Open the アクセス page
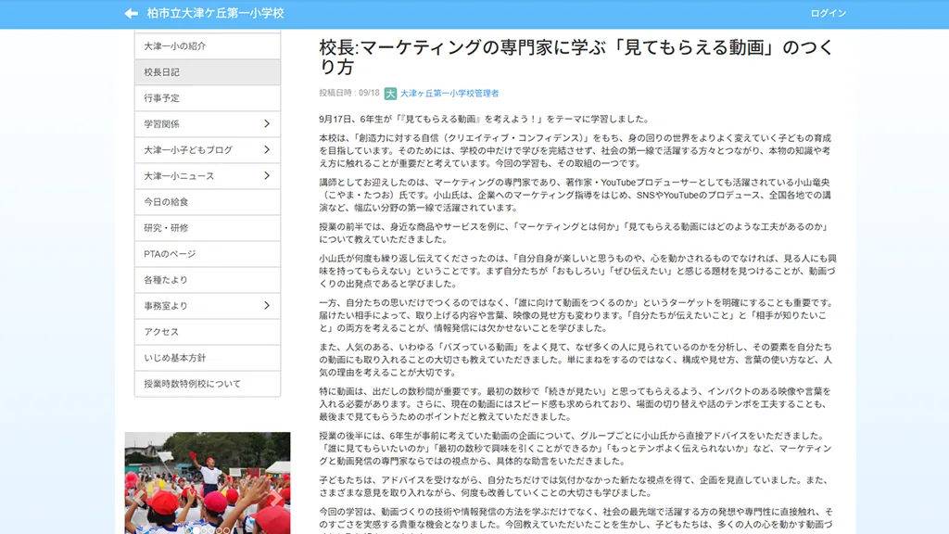The width and height of the screenshot is (949, 534). (208, 332)
